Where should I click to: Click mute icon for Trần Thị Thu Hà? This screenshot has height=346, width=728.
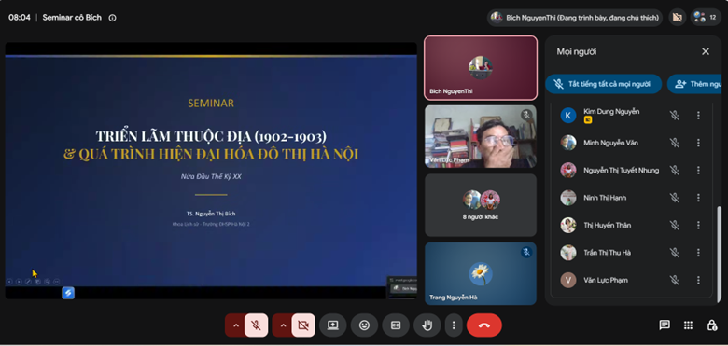[x=674, y=253]
